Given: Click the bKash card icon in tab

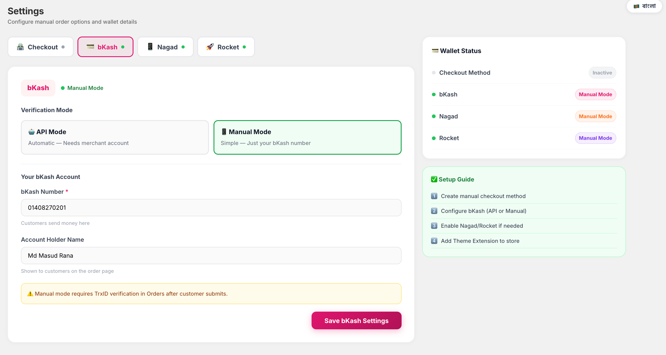Looking at the screenshot, I should (x=90, y=47).
